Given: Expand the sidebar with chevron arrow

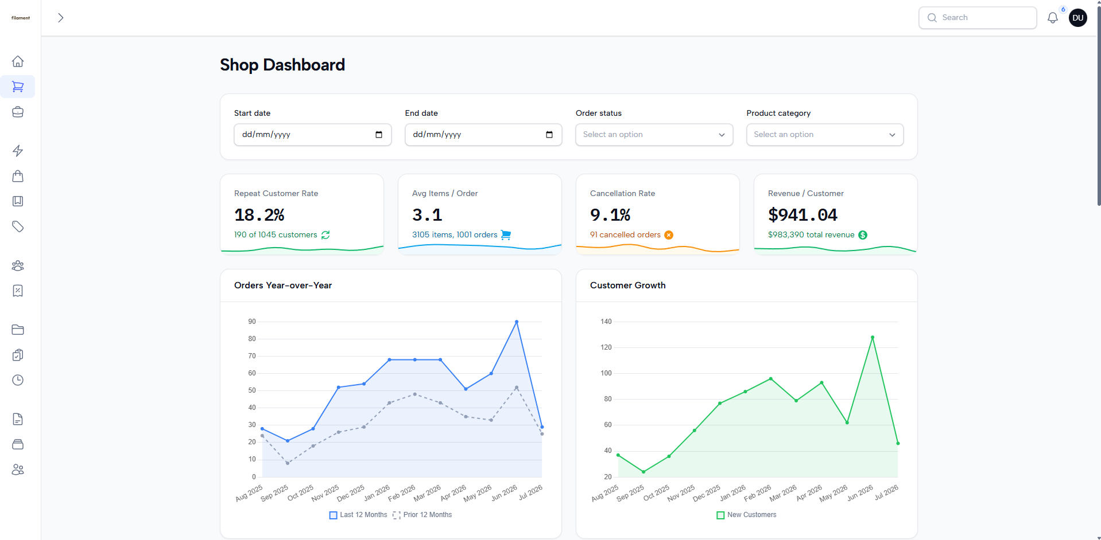Looking at the screenshot, I should click(60, 18).
